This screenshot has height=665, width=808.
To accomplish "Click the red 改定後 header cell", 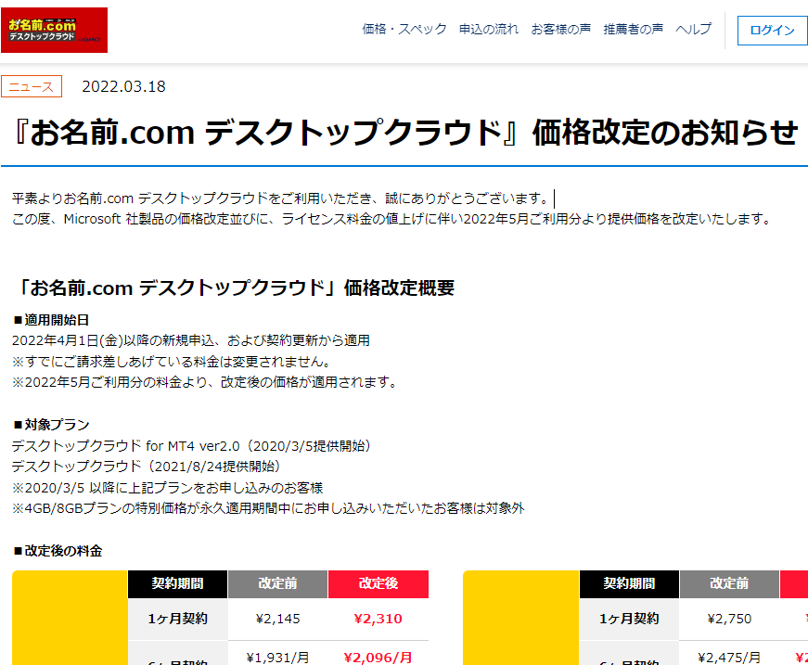I will (x=378, y=583).
